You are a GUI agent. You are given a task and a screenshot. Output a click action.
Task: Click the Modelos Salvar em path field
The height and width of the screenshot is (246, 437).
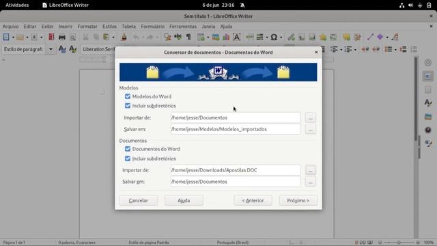pos(236,129)
